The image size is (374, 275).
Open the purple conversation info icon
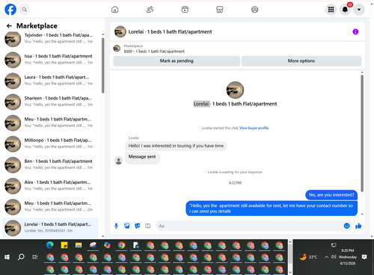(355, 31)
